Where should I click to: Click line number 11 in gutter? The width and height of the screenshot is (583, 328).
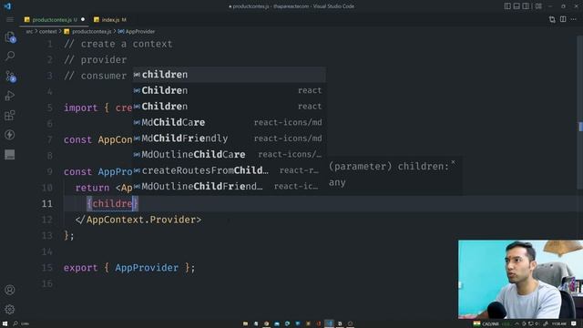47,204
